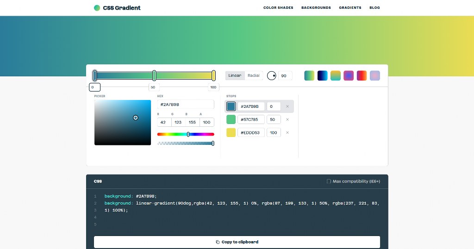Apply the blue-green-yellow preset swatch
This screenshot has height=249, width=474.
coord(309,75)
